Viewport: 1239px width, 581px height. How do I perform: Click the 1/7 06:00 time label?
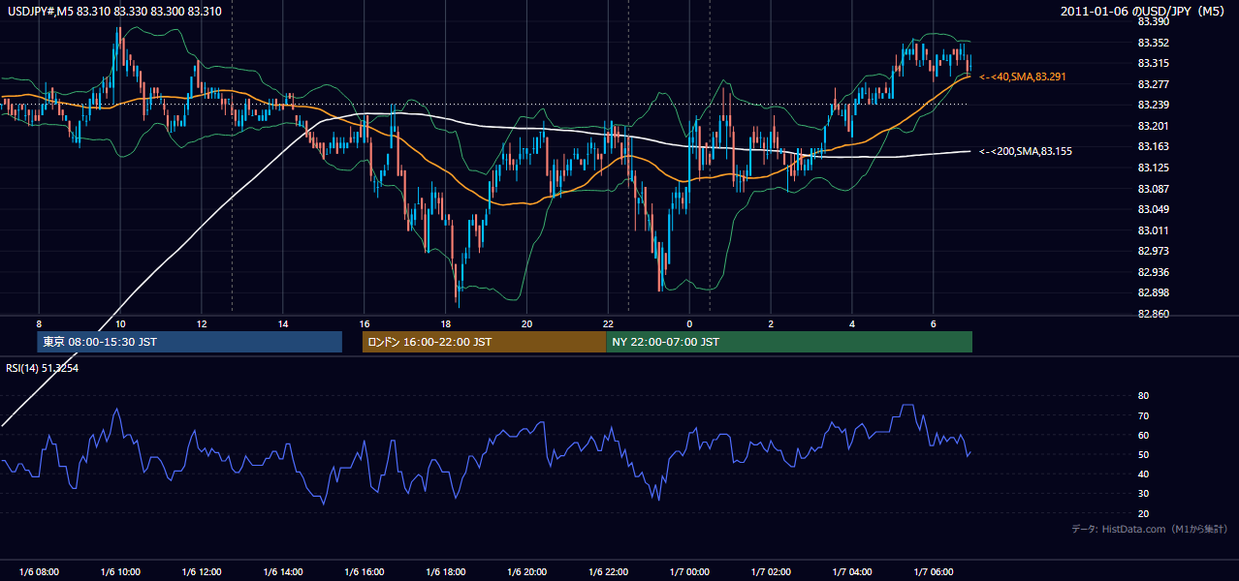tap(934, 572)
